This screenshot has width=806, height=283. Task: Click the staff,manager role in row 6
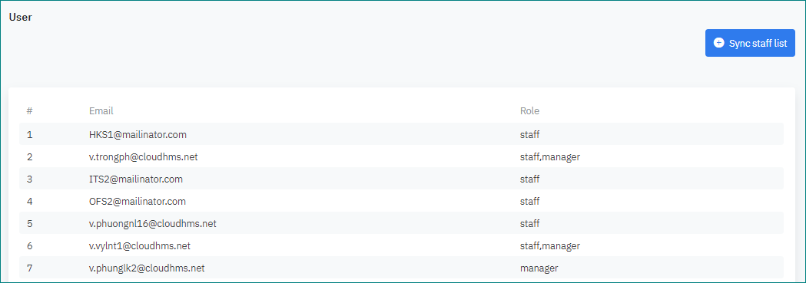(x=550, y=246)
